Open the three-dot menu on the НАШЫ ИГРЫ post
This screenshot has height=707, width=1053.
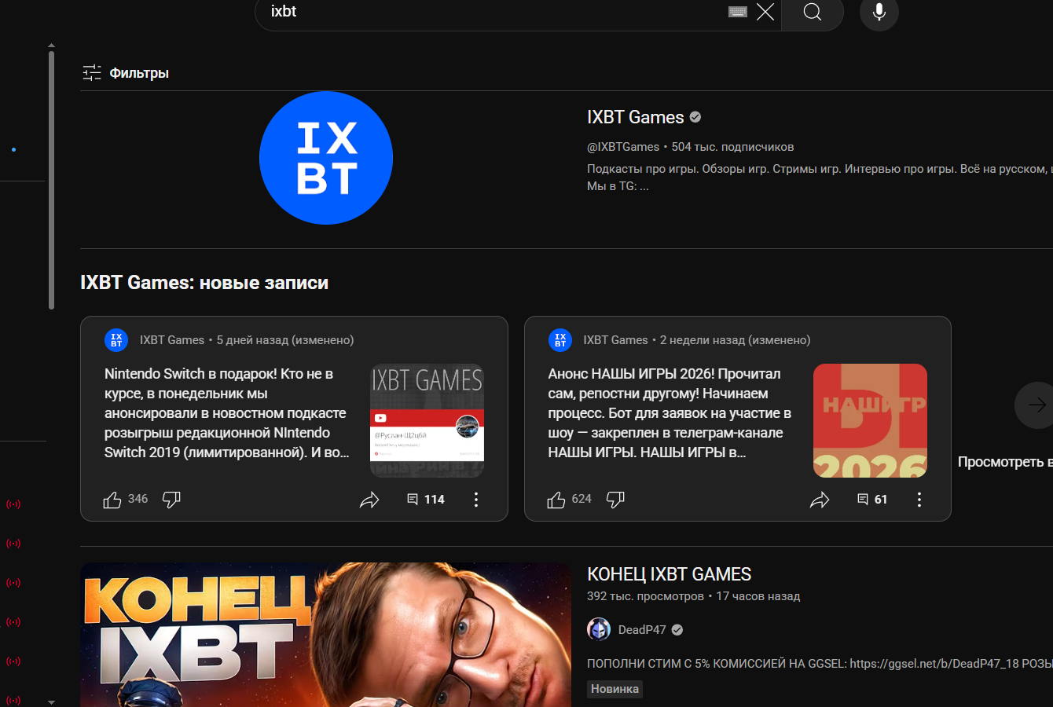pos(919,500)
